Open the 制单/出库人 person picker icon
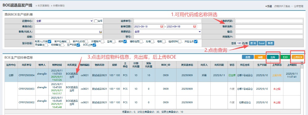The width and height of the screenshot is (308, 115). [x=100, y=31]
